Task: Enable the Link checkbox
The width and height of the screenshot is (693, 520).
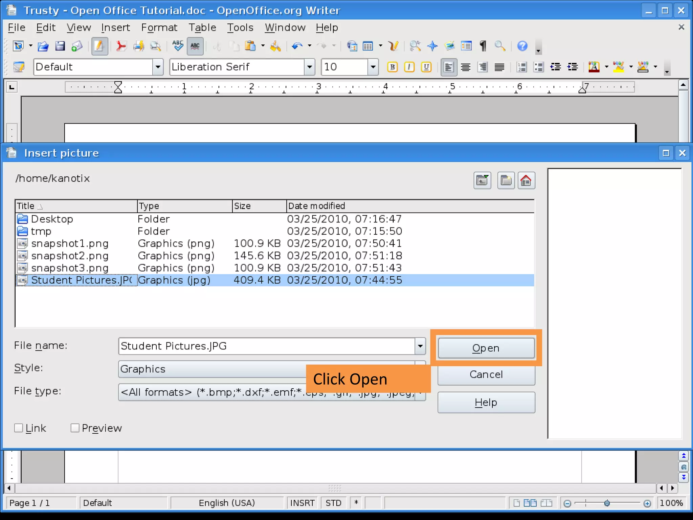Action: pos(19,428)
